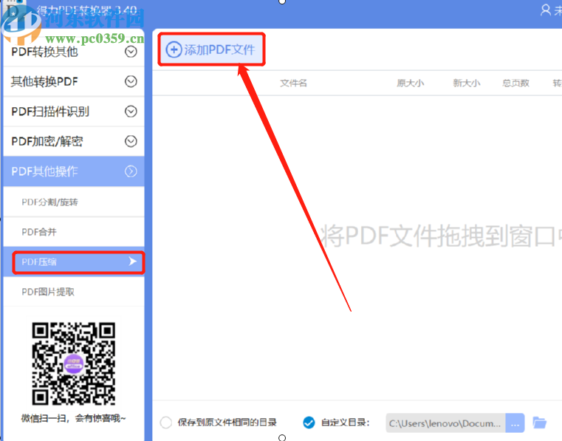Open the PDF扫描件识别 menu
562x441 pixels.
coord(74,112)
